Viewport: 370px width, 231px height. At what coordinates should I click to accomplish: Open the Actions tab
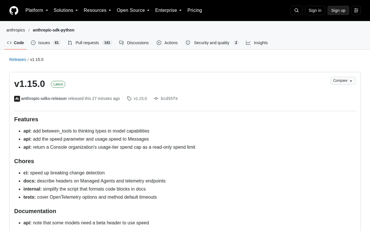tap(167, 43)
